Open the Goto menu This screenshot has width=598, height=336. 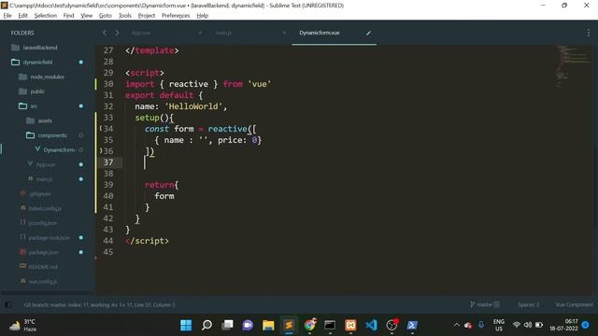pyautogui.click(x=106, y=16)
